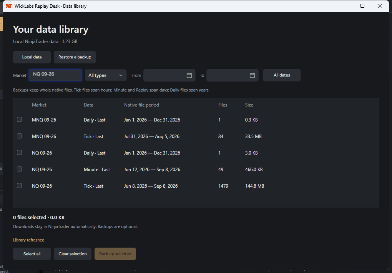Screen dimensions: 392x273
Task: Click the Clear selection button
Action: pos(73,254)
